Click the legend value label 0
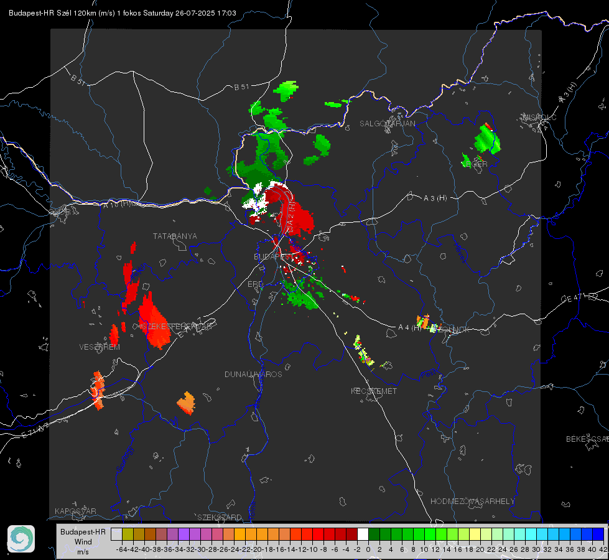 pos(368,549)
